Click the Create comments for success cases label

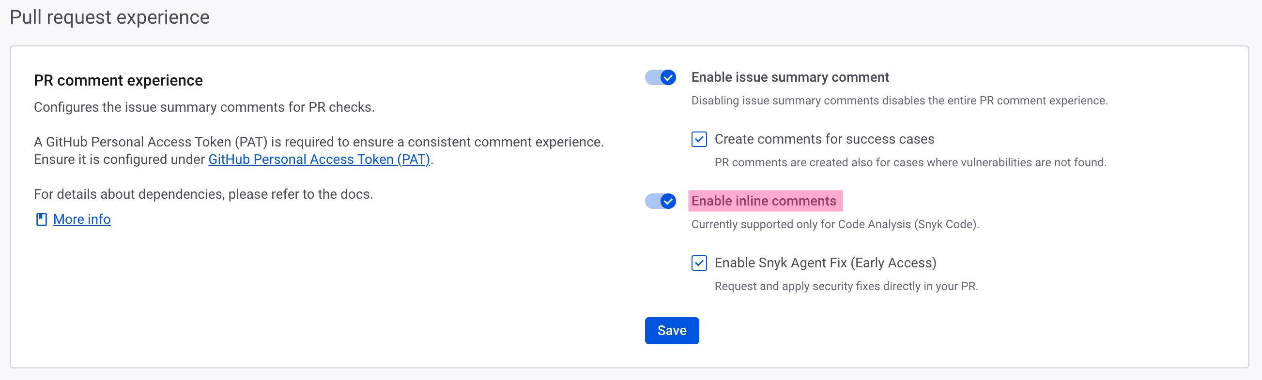tap(824, 139)
